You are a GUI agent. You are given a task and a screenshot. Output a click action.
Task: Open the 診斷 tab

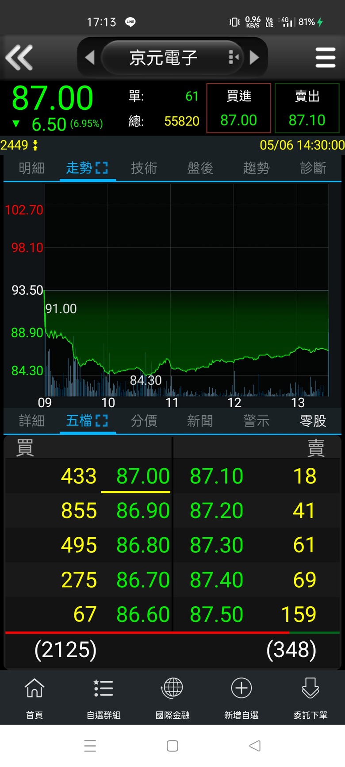(313, 168)
